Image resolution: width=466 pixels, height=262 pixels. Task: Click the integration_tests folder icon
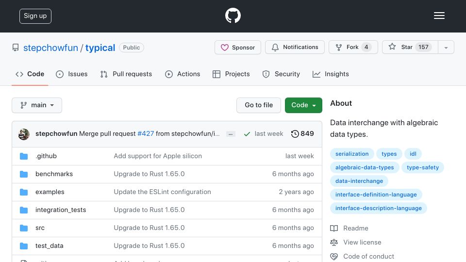click(24, 210)
